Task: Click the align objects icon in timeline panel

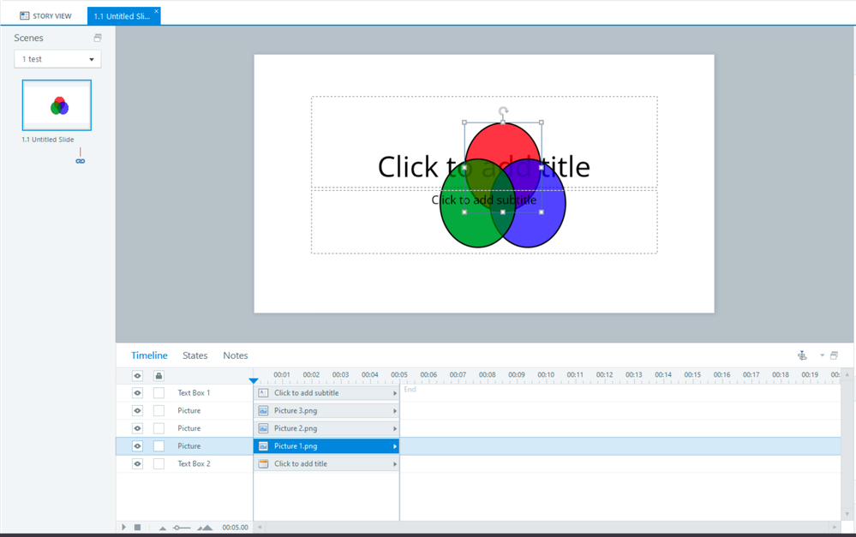Action: pyautogui.click(x=802, y=355)
